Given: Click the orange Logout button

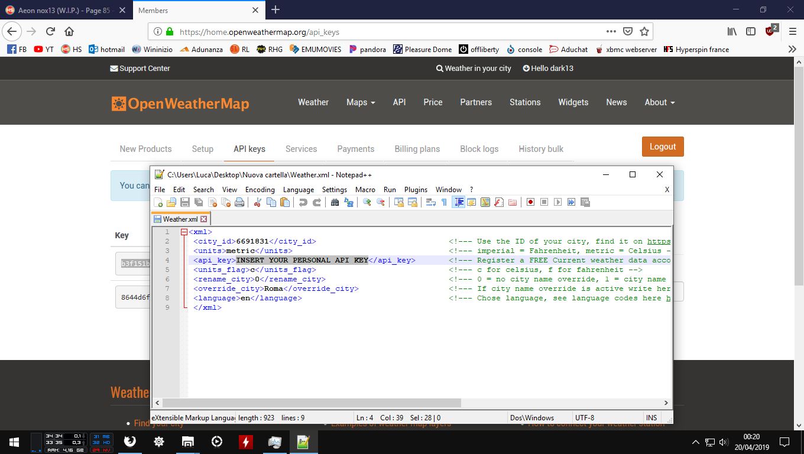Looking at the screenshot, I should 663,147.
